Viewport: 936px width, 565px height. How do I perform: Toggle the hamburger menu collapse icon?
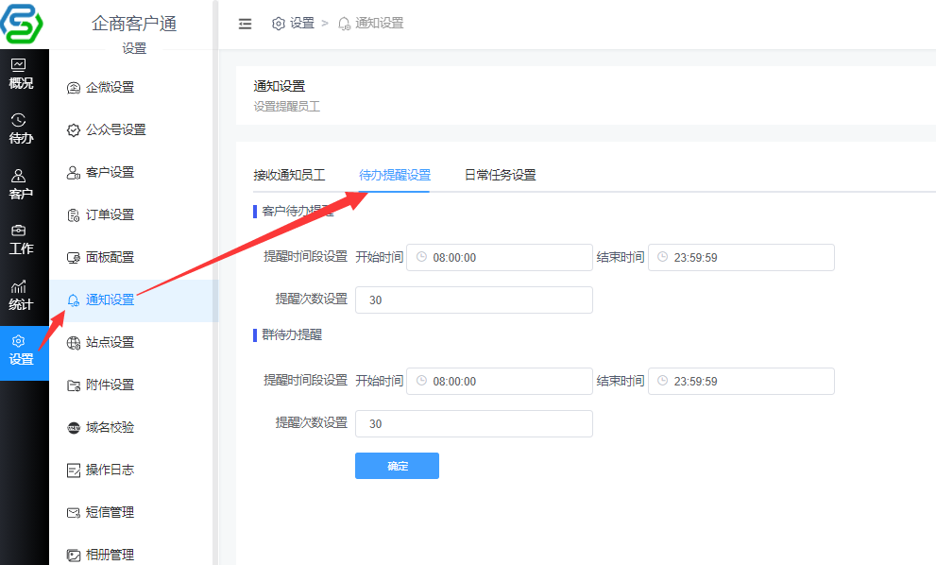245,24
